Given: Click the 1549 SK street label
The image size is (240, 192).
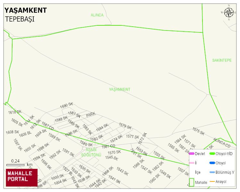Looking at the screenshot, I should [165, 174].
